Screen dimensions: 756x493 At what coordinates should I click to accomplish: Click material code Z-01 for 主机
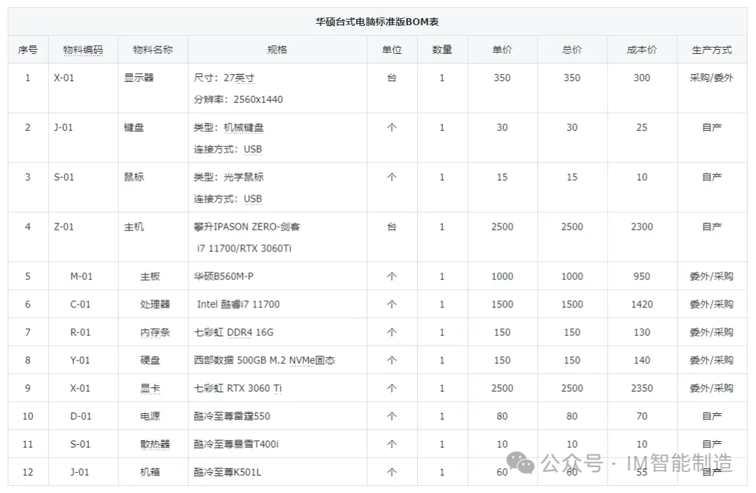pos(64,227)
